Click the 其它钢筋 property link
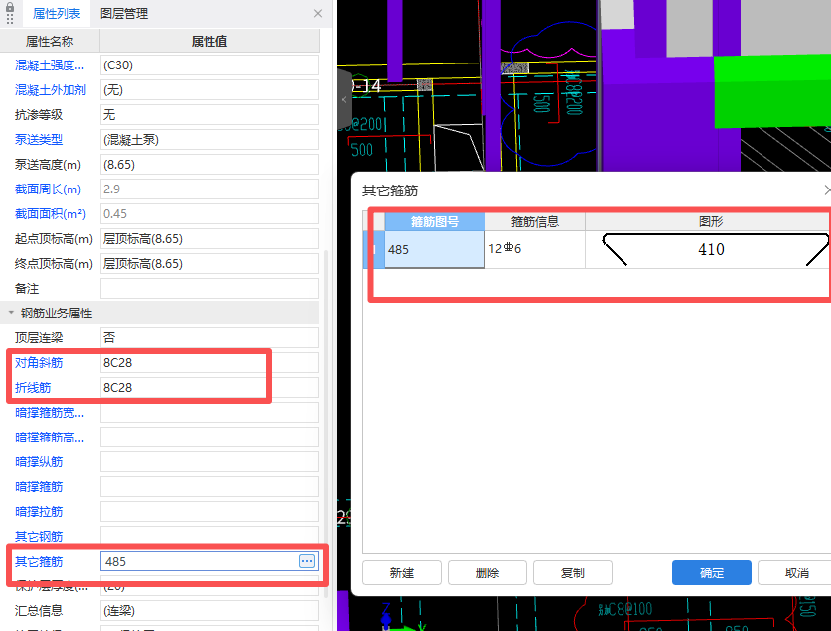 click(39, 536)
